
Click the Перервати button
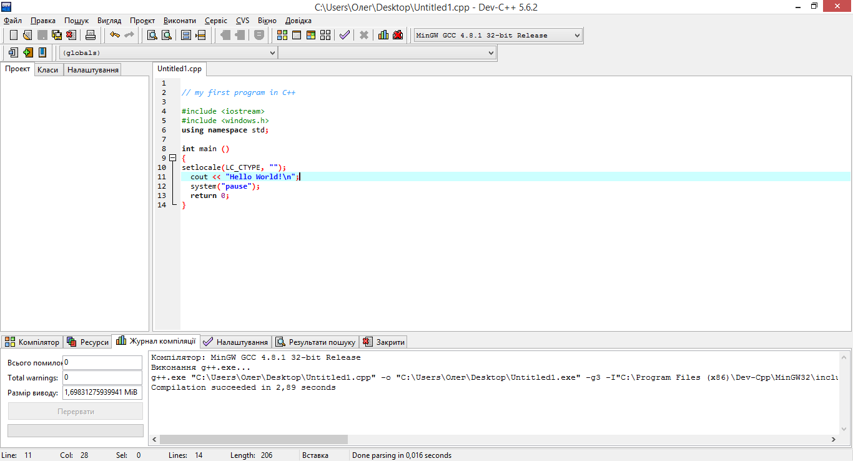76,412
